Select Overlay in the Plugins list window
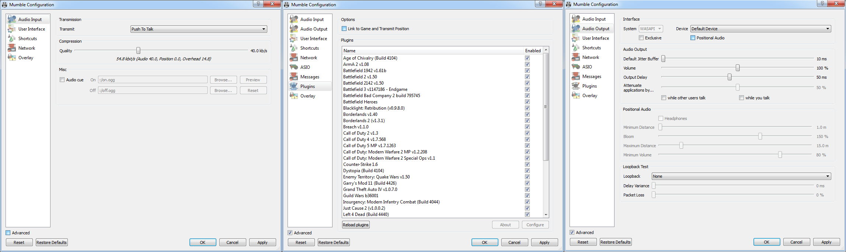The height and width of the screenshot is (252, 846). click(x=307, y=96)
